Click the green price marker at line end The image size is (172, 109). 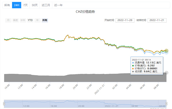(166, 51)
